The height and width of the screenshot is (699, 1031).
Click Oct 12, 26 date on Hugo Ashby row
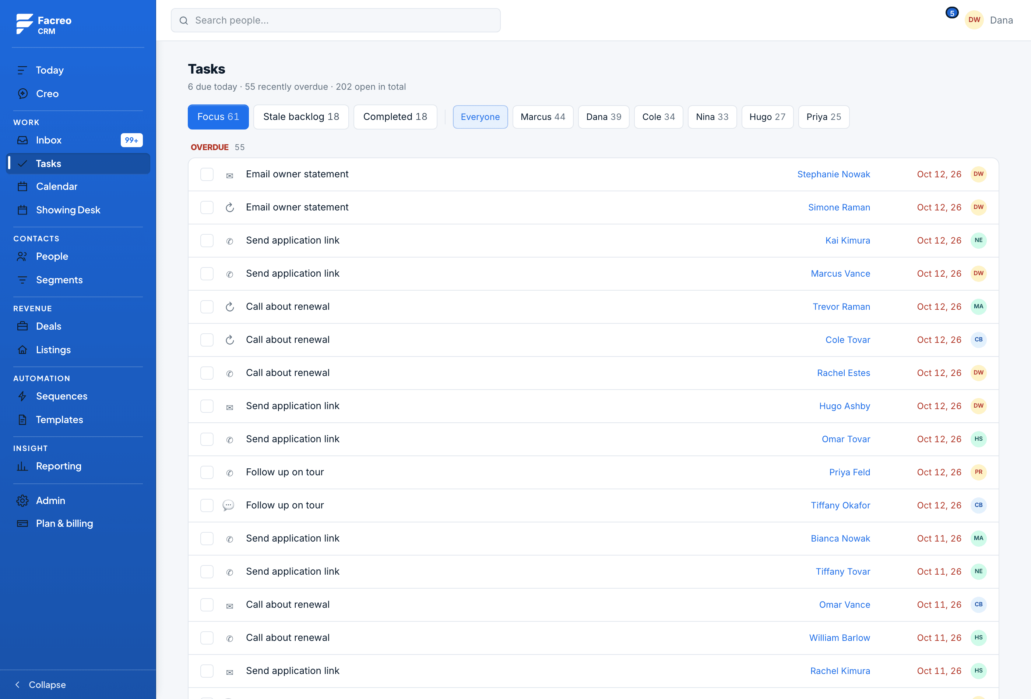[939, 406]
